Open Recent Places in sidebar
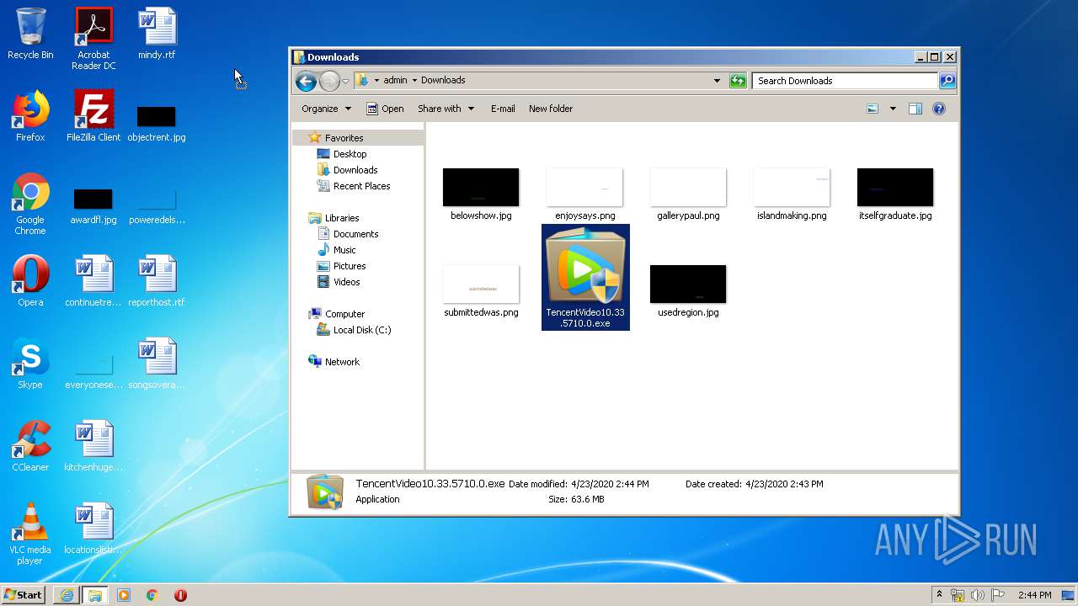 pyautogui.click(x=354, y=186)
